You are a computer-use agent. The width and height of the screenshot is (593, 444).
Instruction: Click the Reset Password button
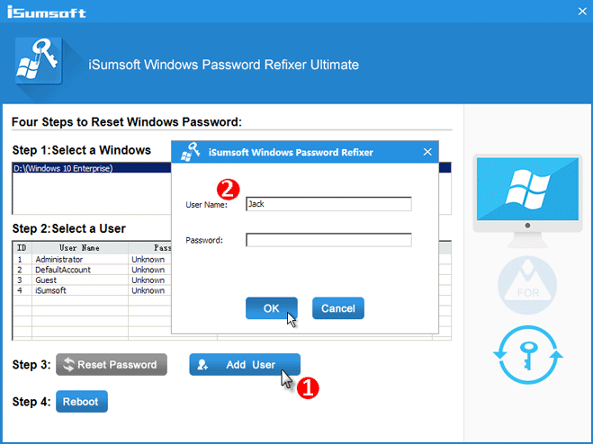tap(112, 364)
